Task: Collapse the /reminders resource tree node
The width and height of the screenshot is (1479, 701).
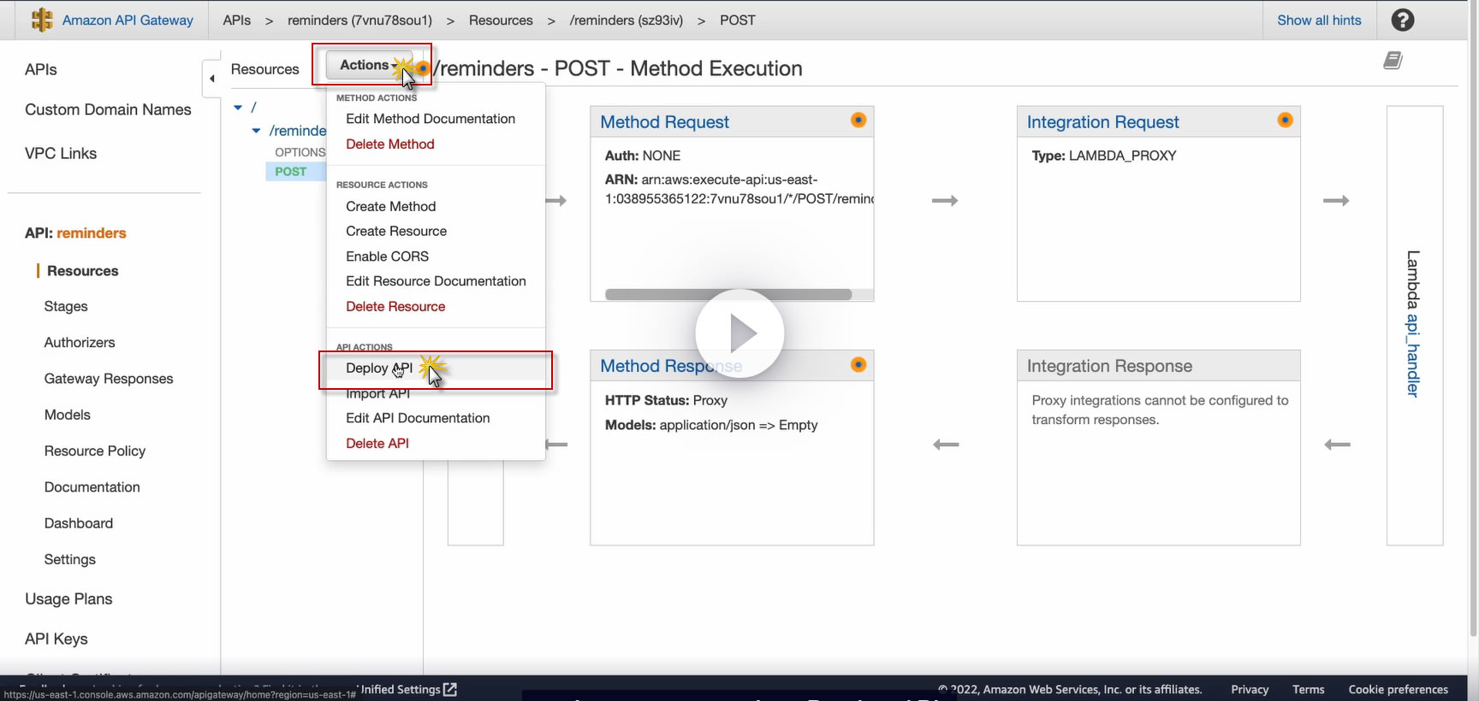Action: pyautogui.click(x=256, y=131)
